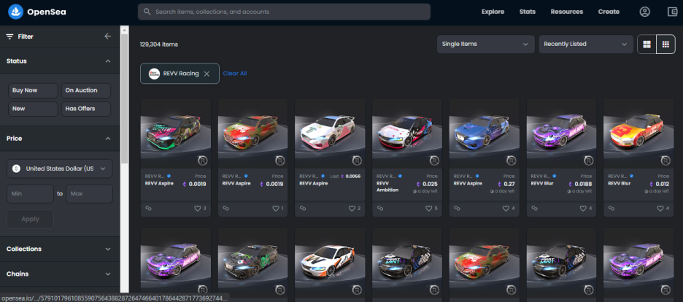This screenshot has height=302, width=683.
Task: Open the United States Dollar currency dropdown
Action: tap(60, 169)
